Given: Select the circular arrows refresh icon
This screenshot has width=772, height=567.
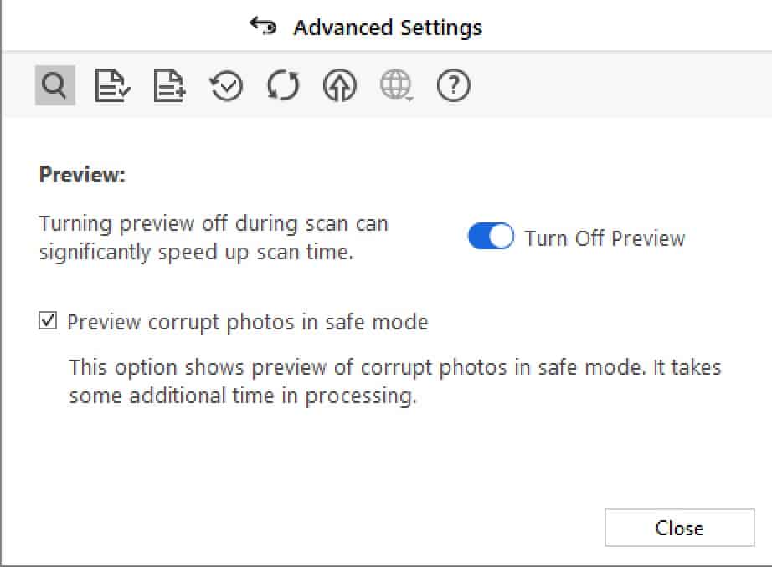Looking at the screenshot, I should pos(283,86).
